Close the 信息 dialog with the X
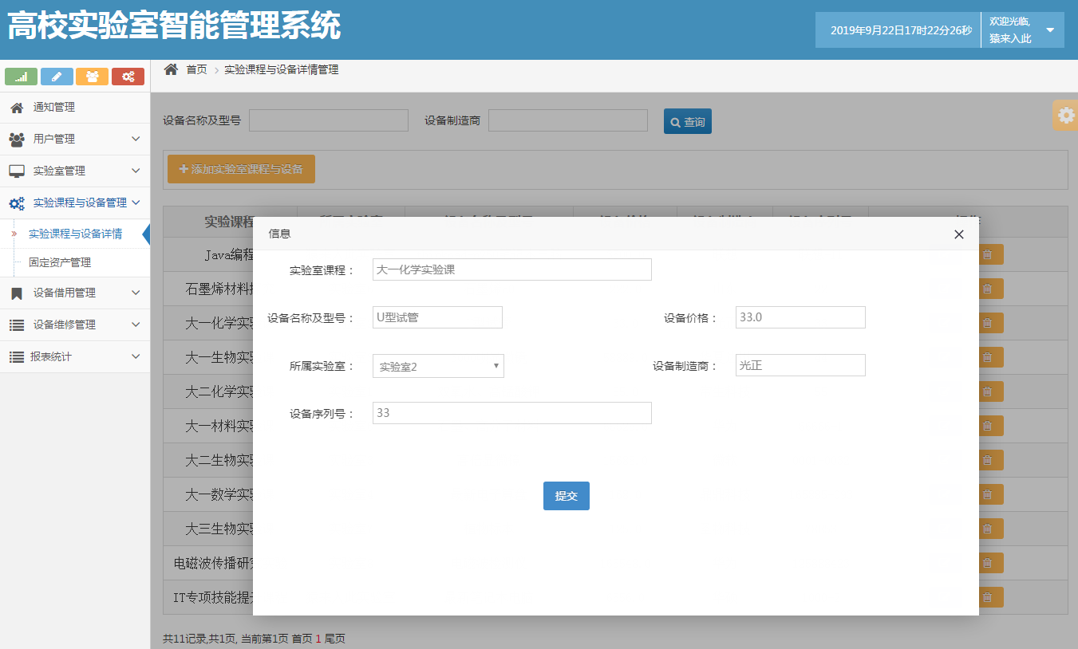The width and height of the screenshot is (1078, 649). pyautogui.click(x=959, y=234)
